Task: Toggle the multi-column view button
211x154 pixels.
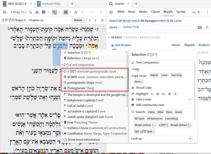Action: coord(66,12)
